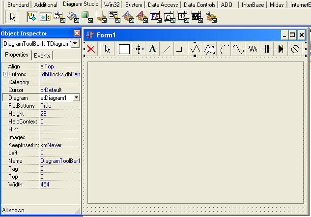This screenshot has width=311, height=217.
Task: Select the Properties tab in Object Inspector
Action: [x=17, y=55]
